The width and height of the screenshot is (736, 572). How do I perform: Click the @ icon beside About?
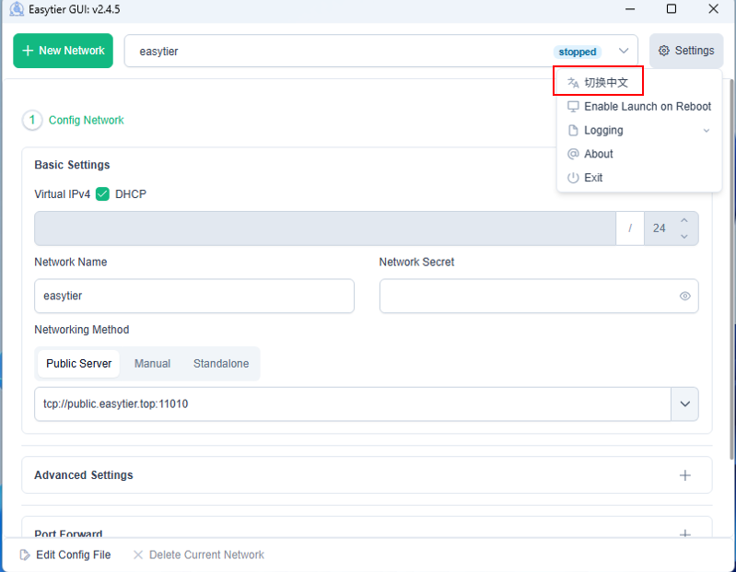pyautogui.click(x=573, y=154)
